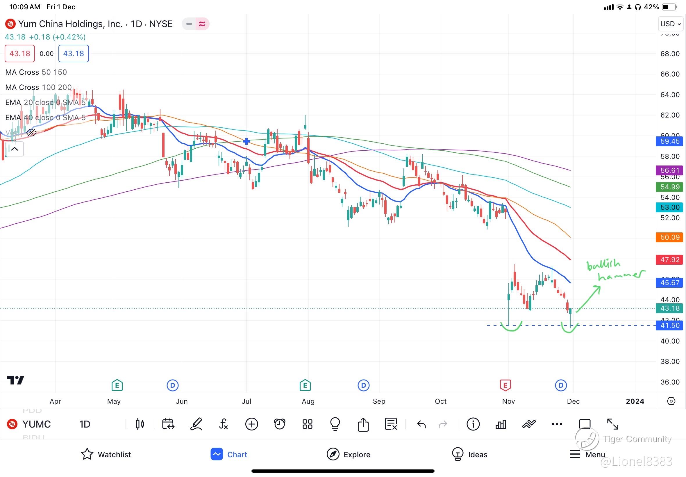Image resolution: width=686 pixels, height=477 pixels.
Task: Tap the 43.18 sell price button
Action: (x=20, y=54)
